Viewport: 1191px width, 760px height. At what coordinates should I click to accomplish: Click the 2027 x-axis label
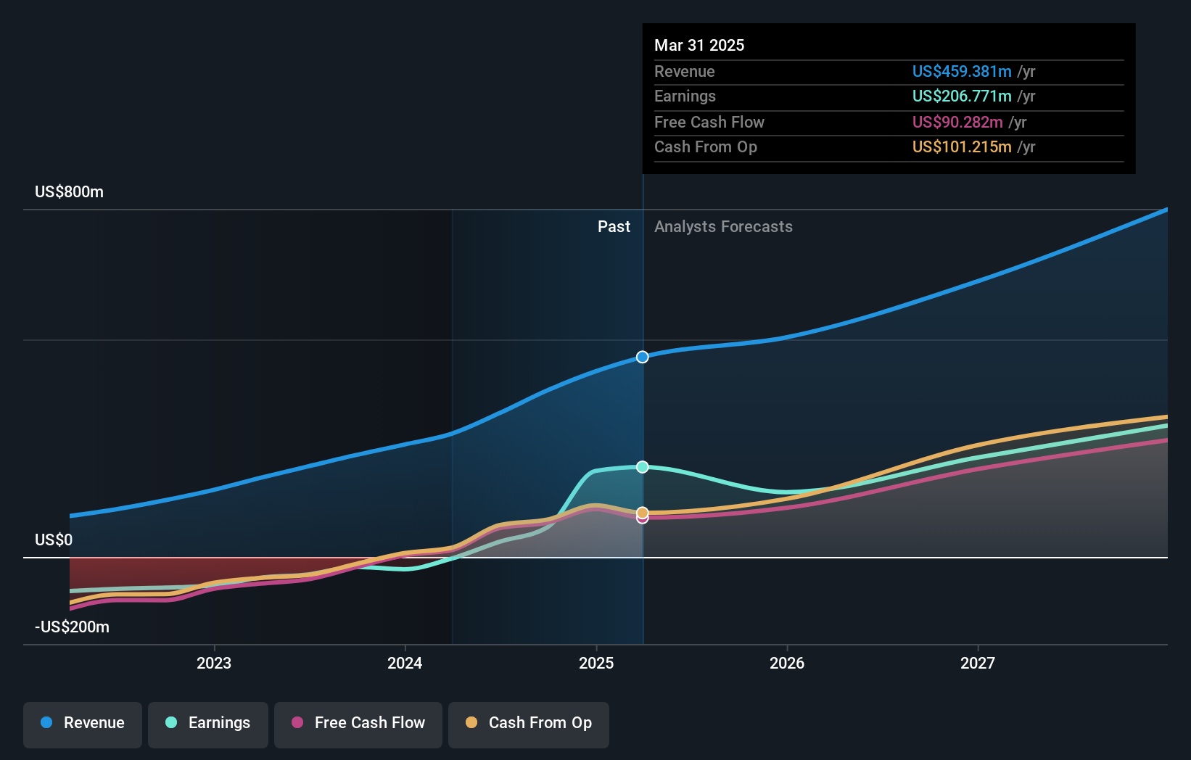coord(978,663)
